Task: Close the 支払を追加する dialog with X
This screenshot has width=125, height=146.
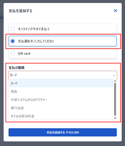Action: 115,11
